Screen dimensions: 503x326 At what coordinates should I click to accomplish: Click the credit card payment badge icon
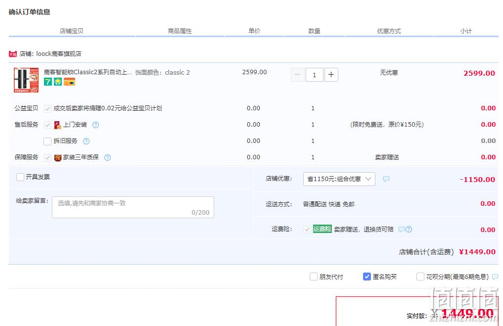pyautogui.click(x=69, y=82)
